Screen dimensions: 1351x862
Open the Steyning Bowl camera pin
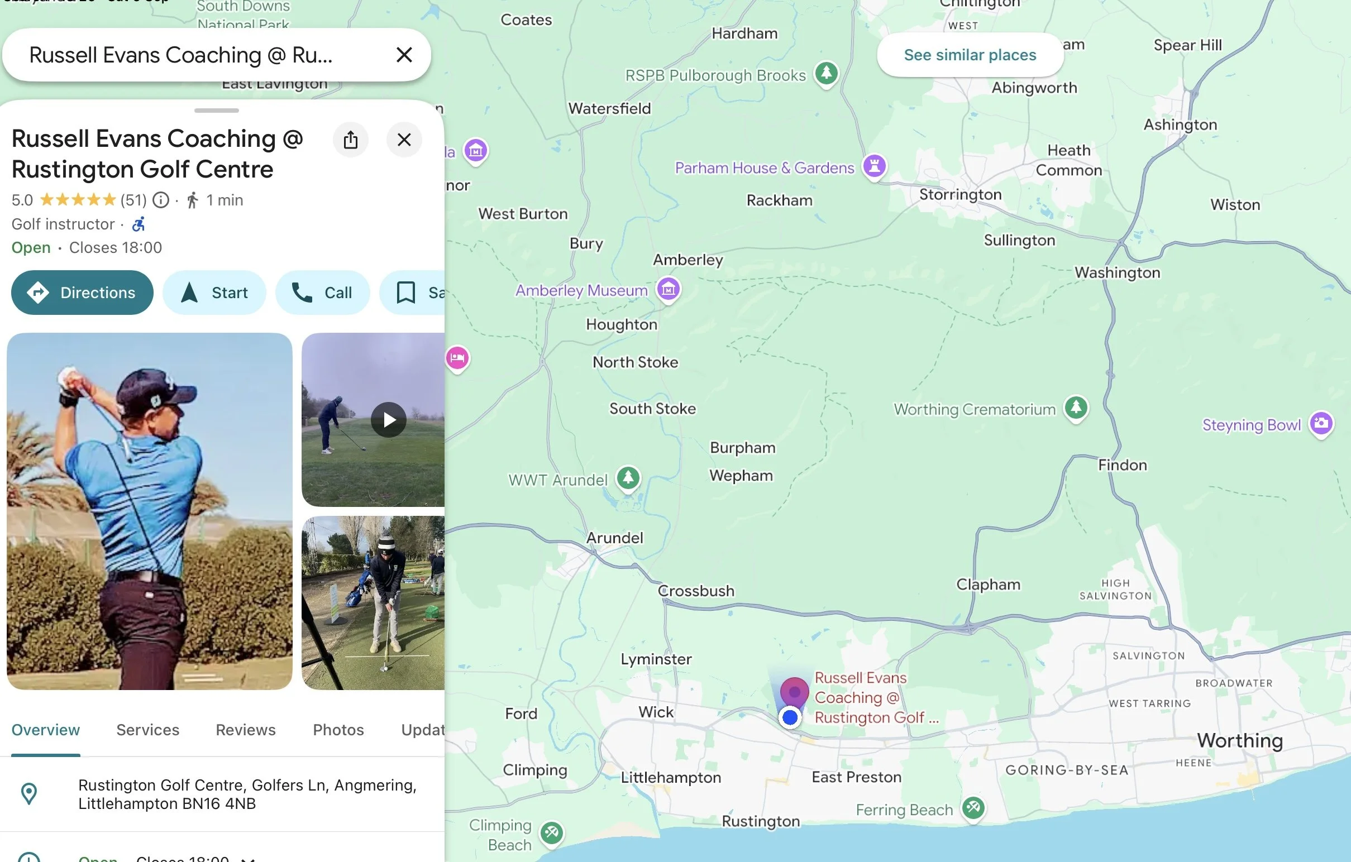(x=1321, y=423)
